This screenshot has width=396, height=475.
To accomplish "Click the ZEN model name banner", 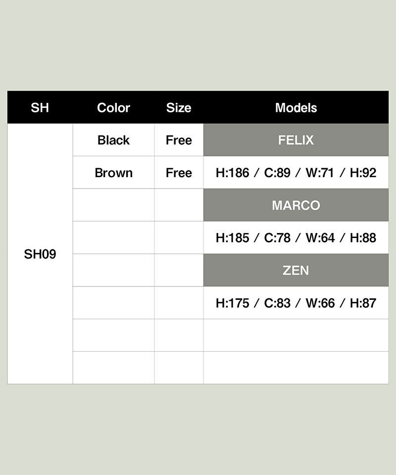I will (x=296, y=270).
